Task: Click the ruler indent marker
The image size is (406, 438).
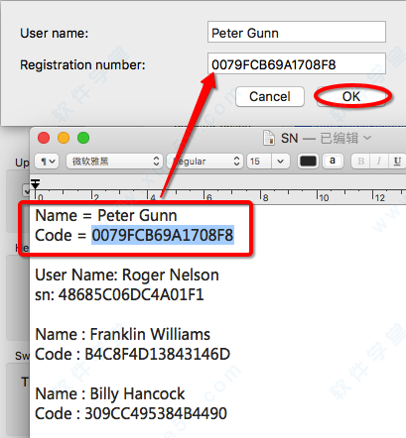Action: (36, 184)
